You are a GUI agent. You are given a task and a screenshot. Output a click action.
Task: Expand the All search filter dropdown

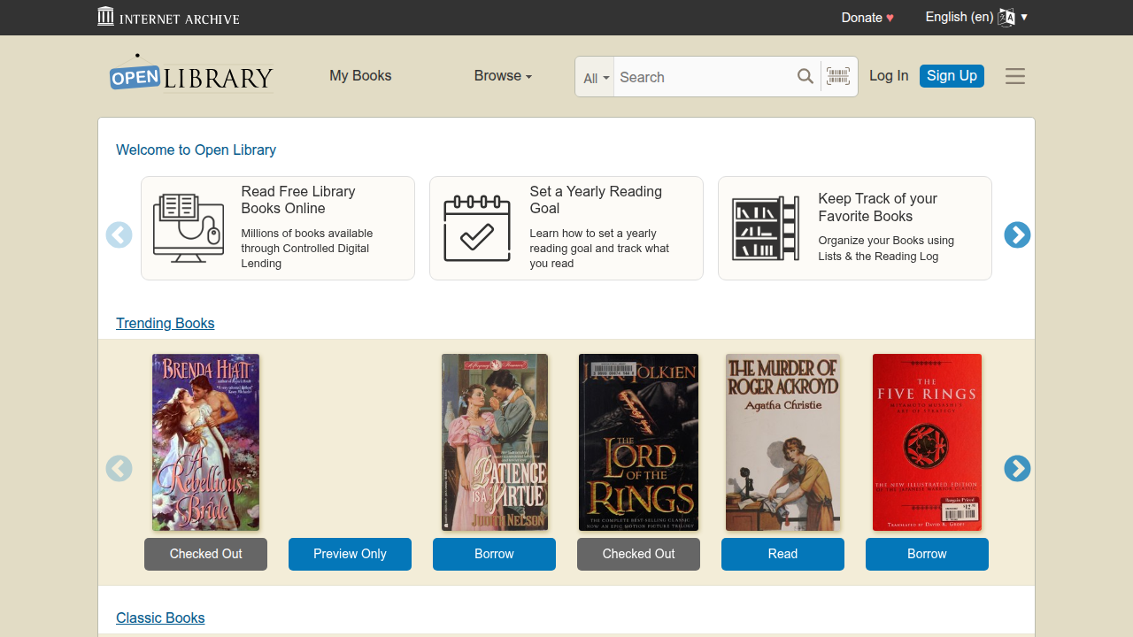pos(596,78)
